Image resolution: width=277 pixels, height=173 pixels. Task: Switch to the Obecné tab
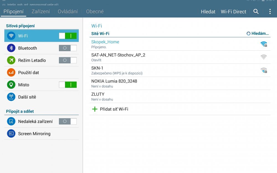coord(95,11)
